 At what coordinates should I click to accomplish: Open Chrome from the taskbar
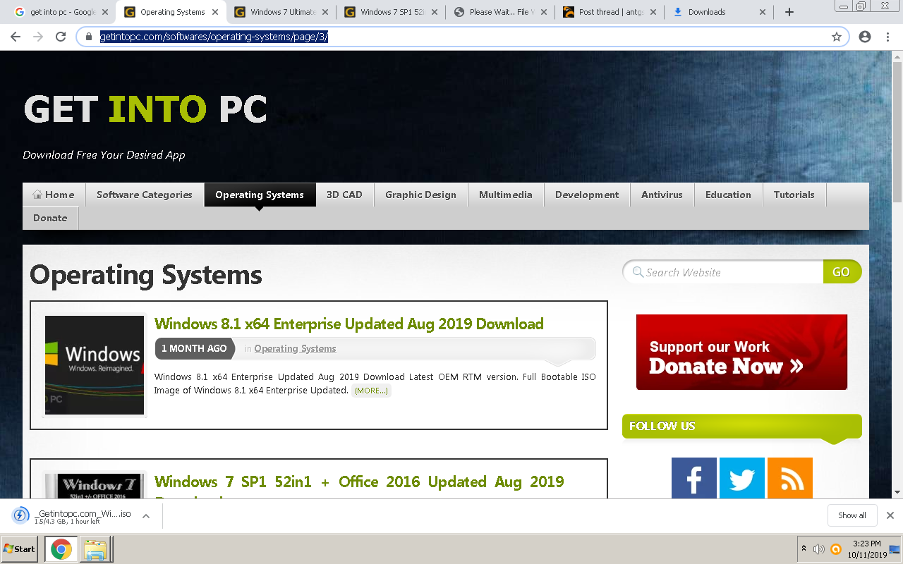point(61,549)
